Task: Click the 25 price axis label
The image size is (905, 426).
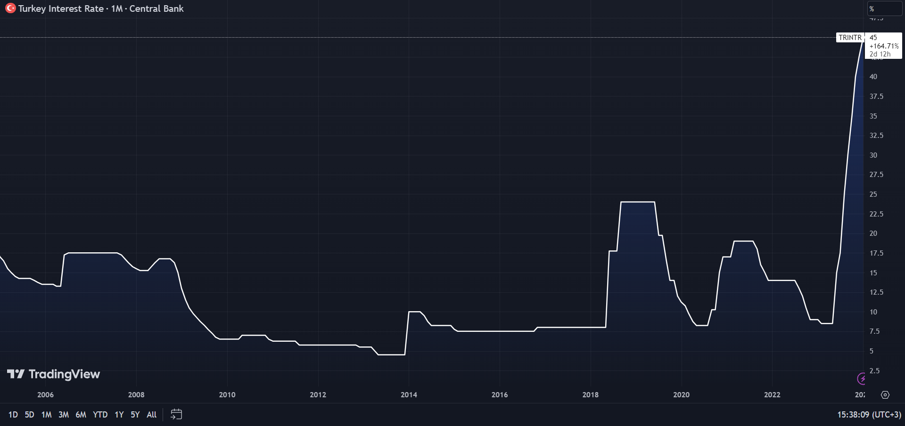Action: (873, 194)
